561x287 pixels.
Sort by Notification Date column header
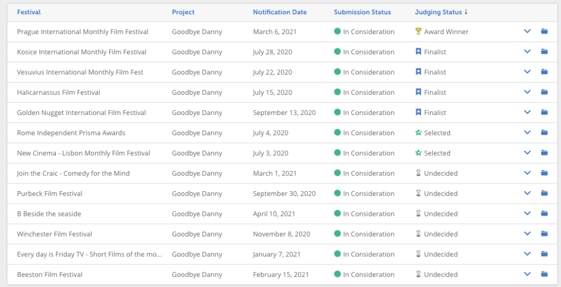[x=280, y=12]
